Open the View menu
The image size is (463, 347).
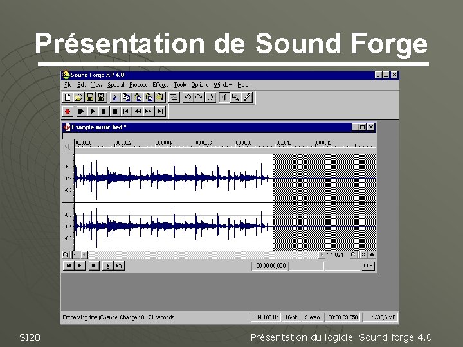96,85
